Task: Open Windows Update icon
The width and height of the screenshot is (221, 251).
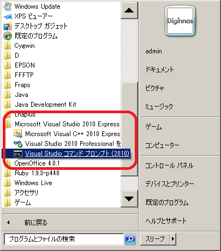Action: pos(8,7)
